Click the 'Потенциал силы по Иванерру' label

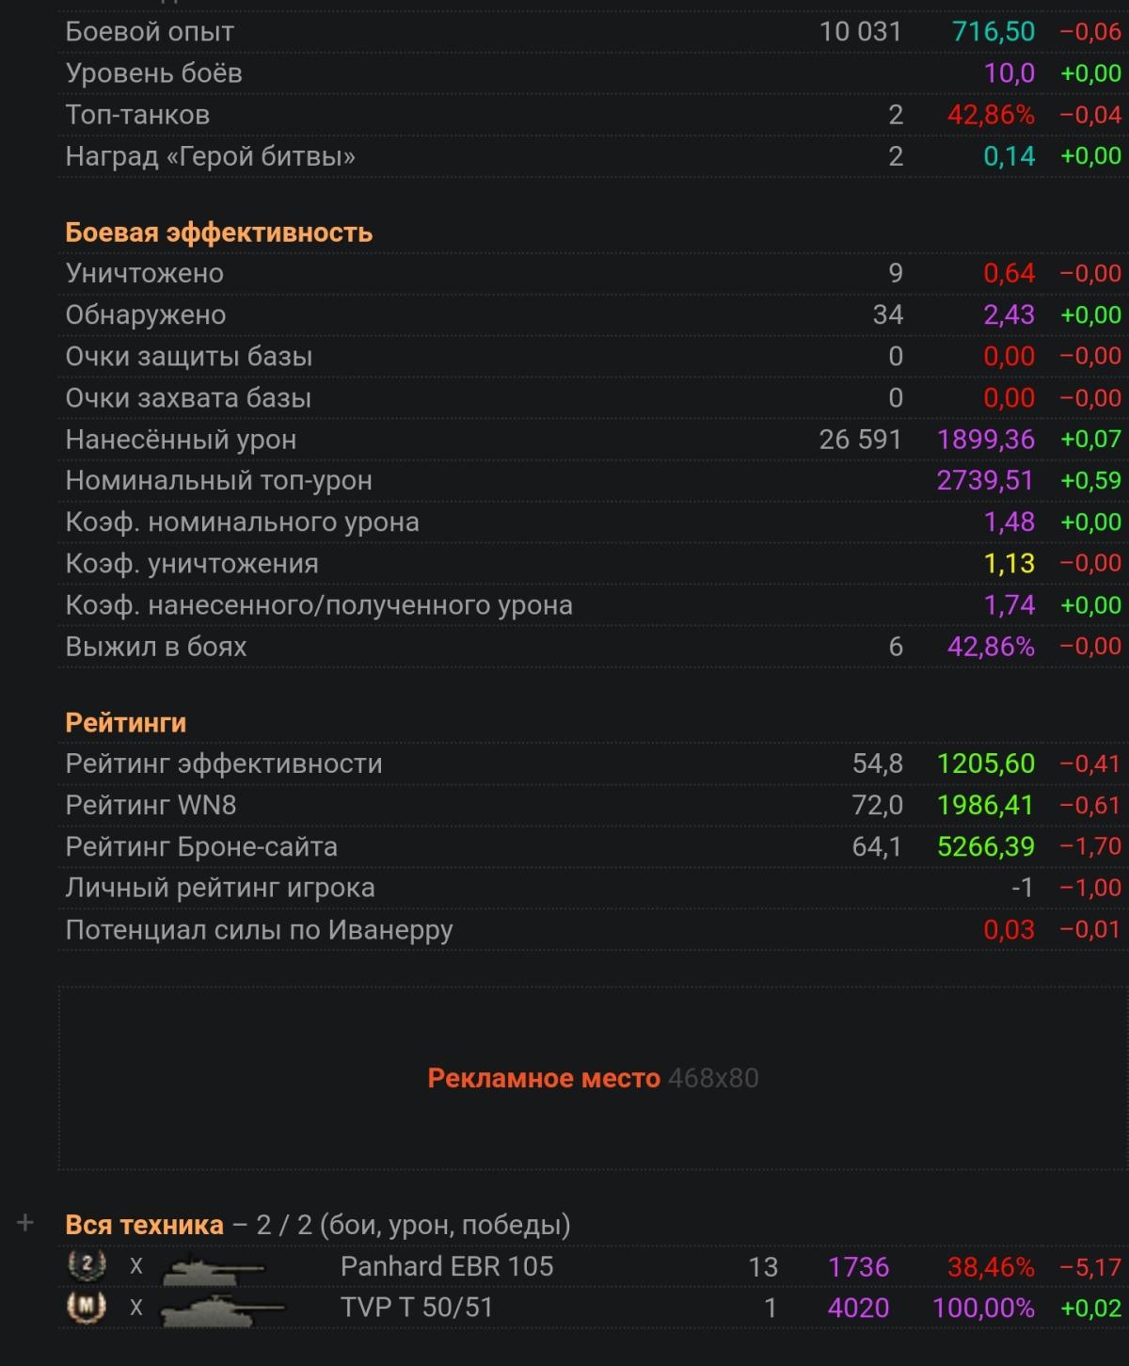tap(259, 930)
